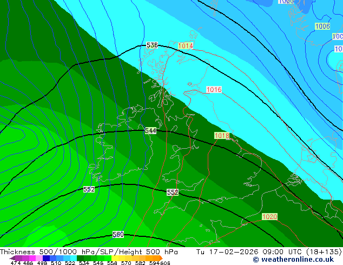Viewport: 343px width, 265px height.
Task: Select the 1018 isobar pressure label
Action: [x=222, y=136]
